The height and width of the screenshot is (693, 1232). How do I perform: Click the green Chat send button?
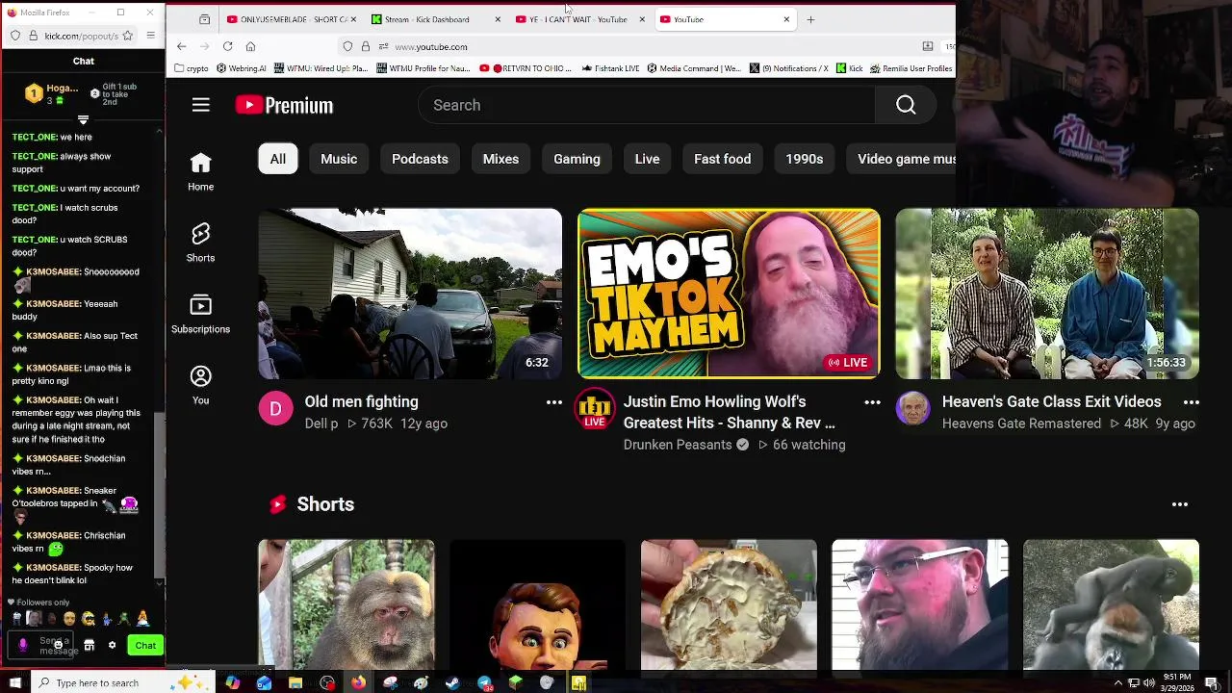tap(145, 645)
